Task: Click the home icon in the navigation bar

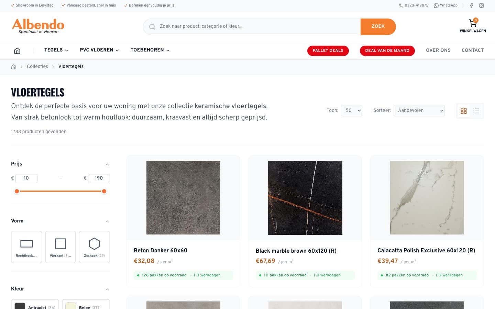Action: coord(17,50)
